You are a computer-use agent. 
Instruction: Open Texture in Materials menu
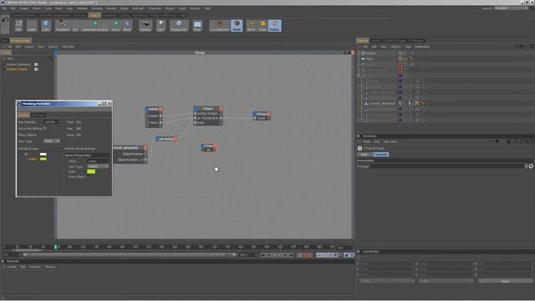pyautogui.click(x=50, y=267)
